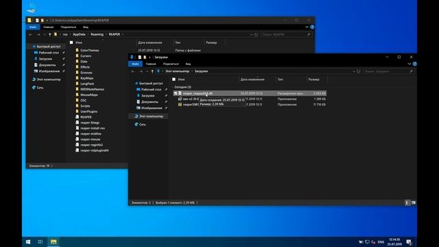This screenshot has width=439, height=247.
Task: Open Windows Start menu
Action: tap(28, 242)
